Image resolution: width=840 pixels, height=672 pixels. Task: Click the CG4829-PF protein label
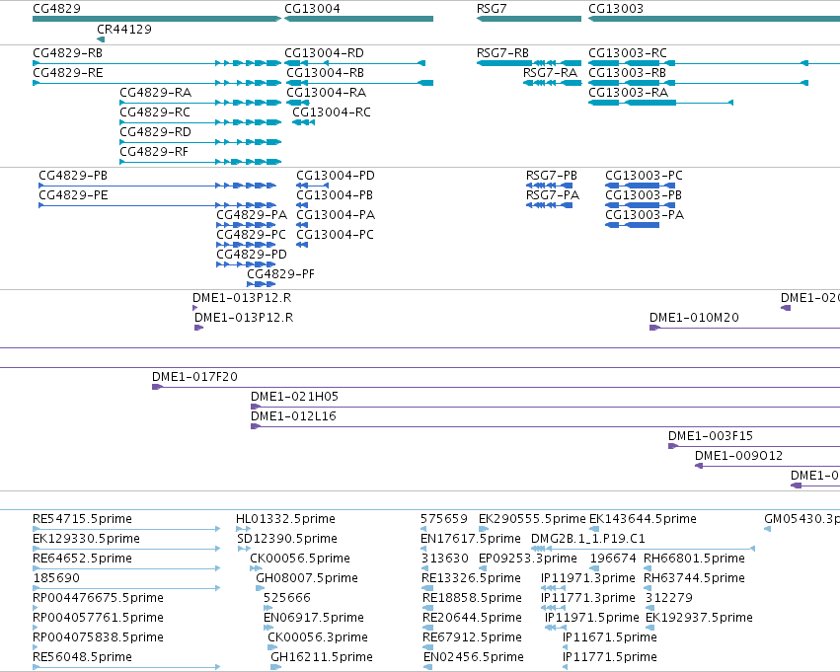coord(280,274)
